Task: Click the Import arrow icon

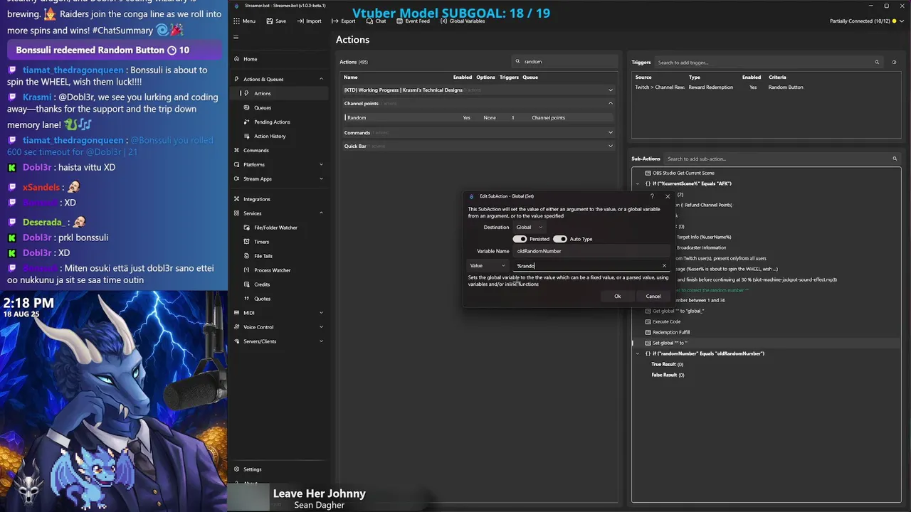Action: (x=300, y=21)
